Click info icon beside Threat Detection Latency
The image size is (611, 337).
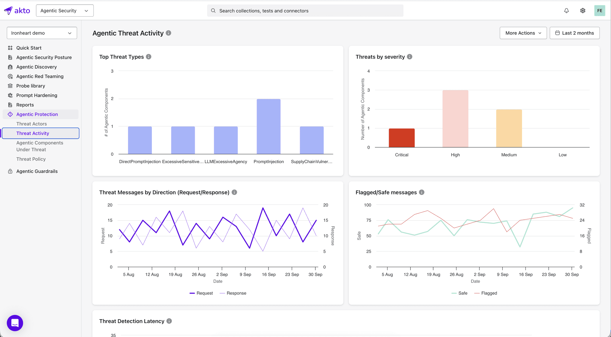point(169,321)
